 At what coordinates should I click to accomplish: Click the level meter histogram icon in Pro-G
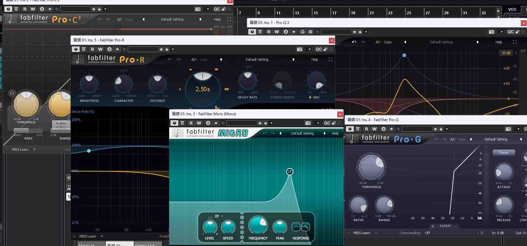pos(480,218)
